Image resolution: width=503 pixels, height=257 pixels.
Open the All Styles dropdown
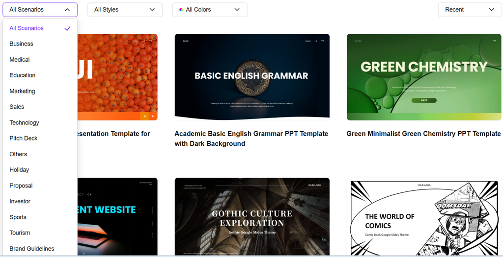(125, 10)
